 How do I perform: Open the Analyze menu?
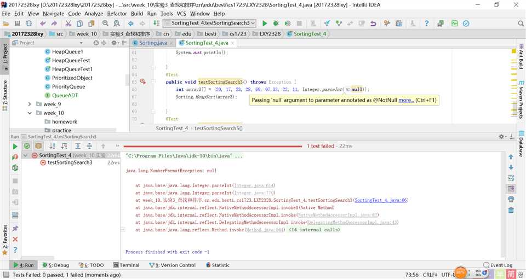click(x=94, y=14)
